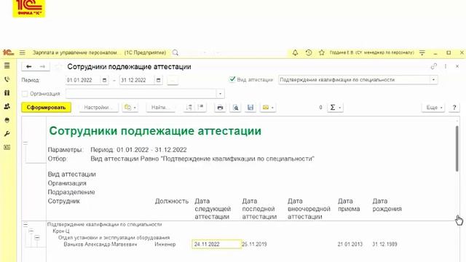Click the end date field 31.12.2022

pyautogui.click(x=138, y=80)
